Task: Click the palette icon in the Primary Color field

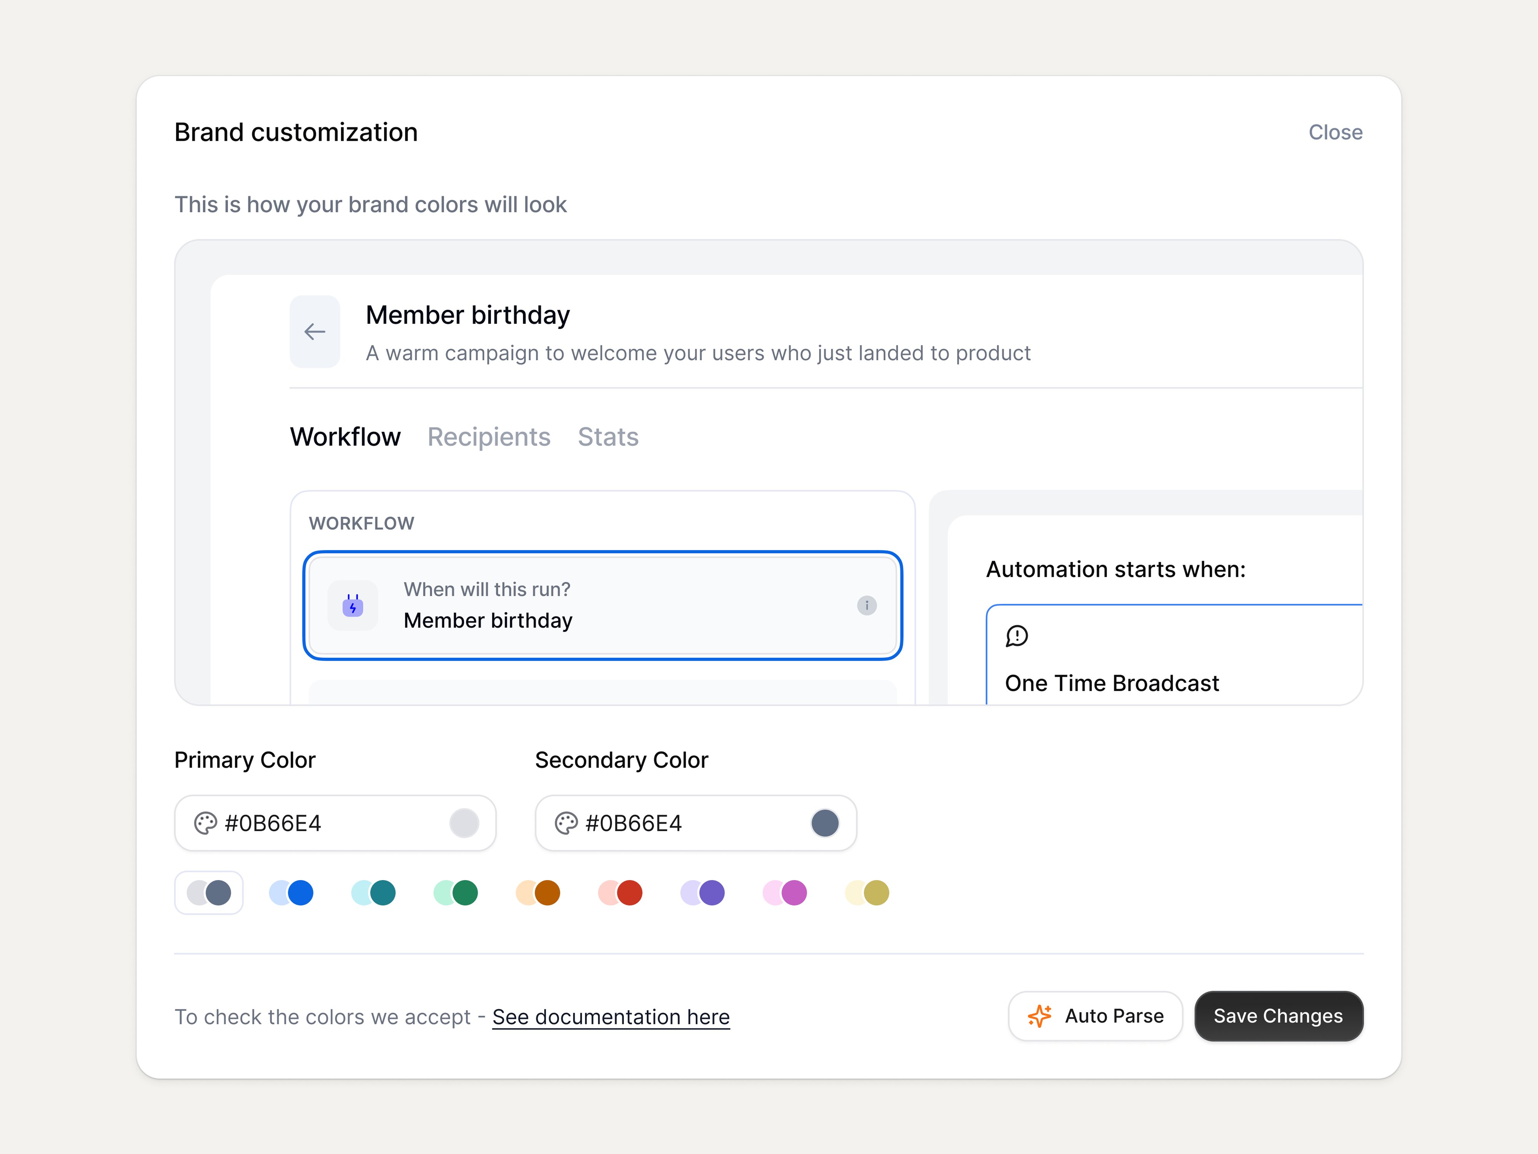Action: click(x=205, y=823)
